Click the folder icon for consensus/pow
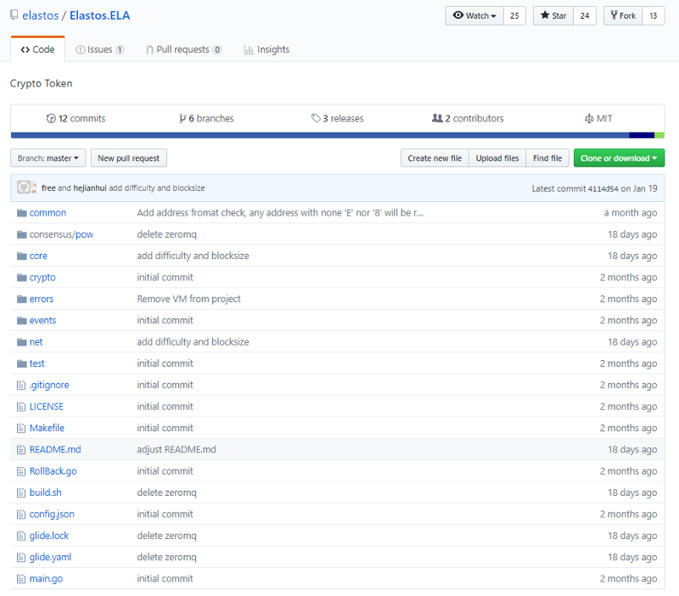 pyautogui.click(x=22, y=234)
